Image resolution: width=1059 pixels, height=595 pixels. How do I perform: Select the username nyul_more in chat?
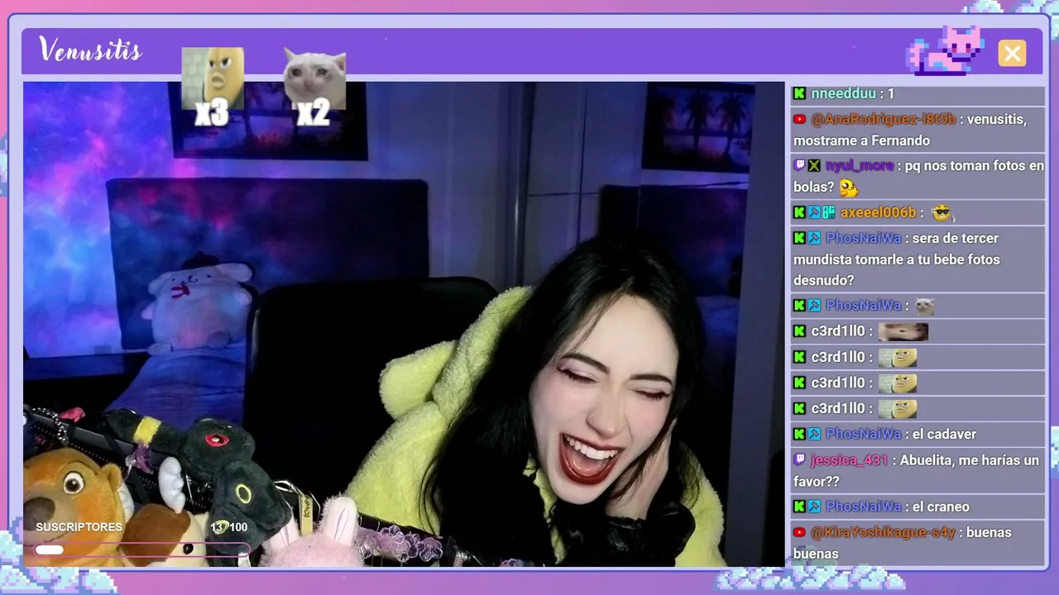tap(860, 165)
